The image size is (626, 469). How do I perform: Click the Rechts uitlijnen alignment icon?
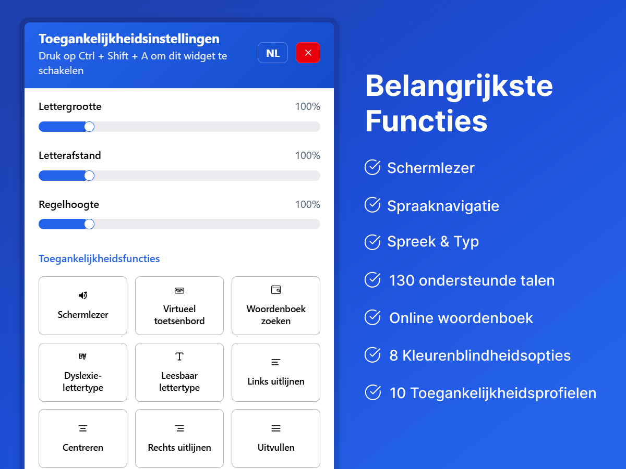tap(179, 428)
